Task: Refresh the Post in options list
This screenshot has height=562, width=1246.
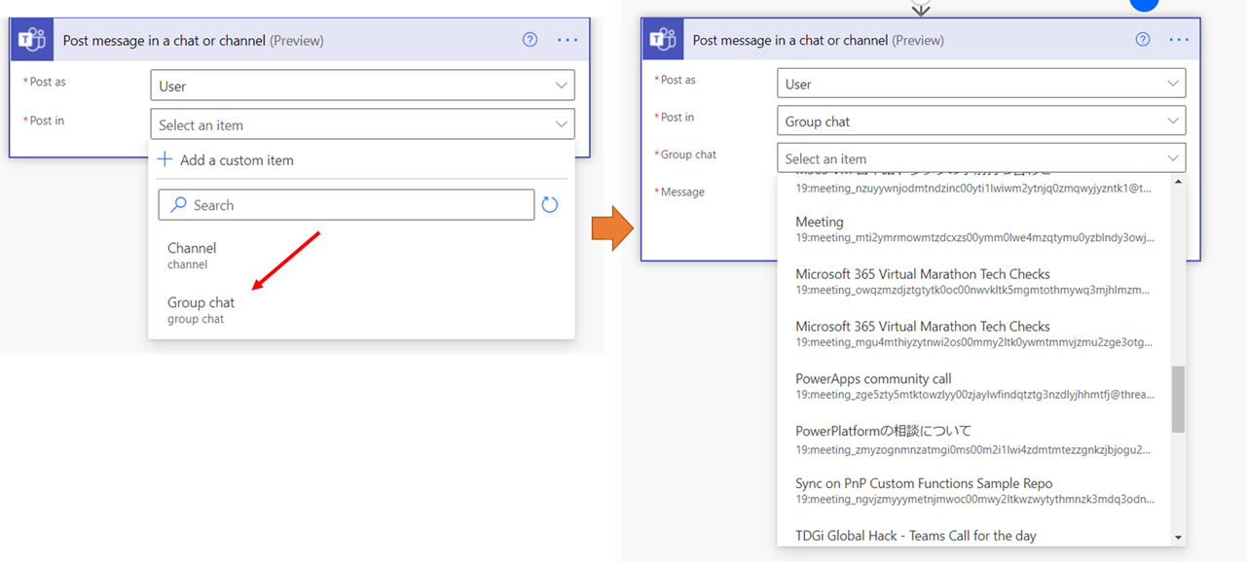Action: click(x=550, y=205)
